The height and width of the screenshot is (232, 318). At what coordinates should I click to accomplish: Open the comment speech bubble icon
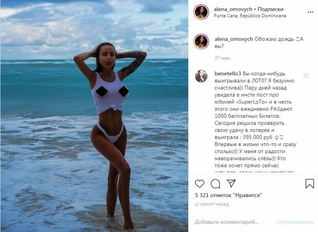215,184
